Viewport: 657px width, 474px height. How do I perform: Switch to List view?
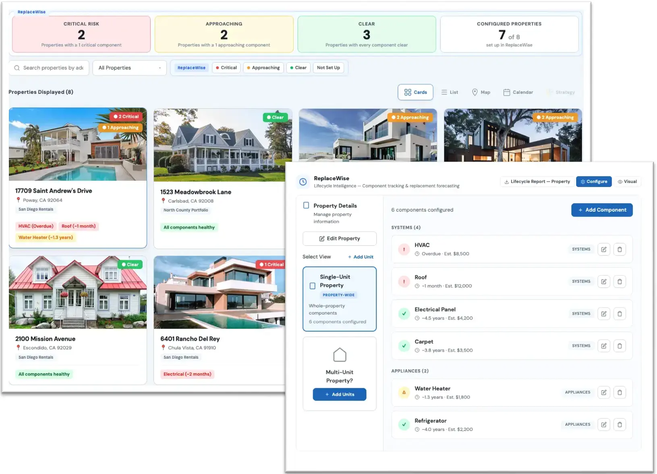coord(450,92)
